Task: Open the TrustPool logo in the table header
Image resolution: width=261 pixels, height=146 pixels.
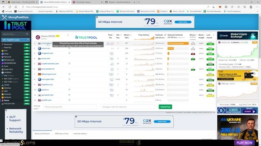Action: [x=86, y=37]
